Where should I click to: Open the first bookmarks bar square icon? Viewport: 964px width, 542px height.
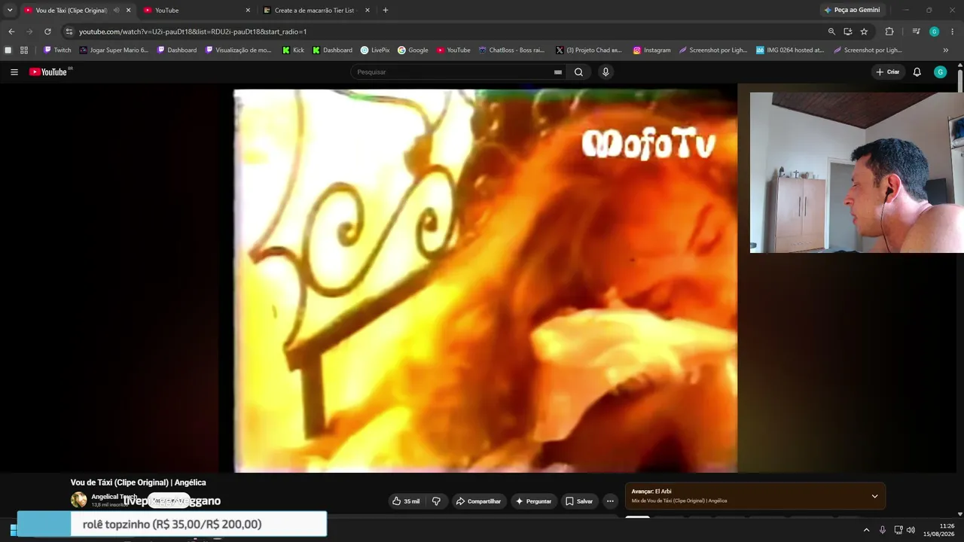pyautogui.click(x=8, y=50)
